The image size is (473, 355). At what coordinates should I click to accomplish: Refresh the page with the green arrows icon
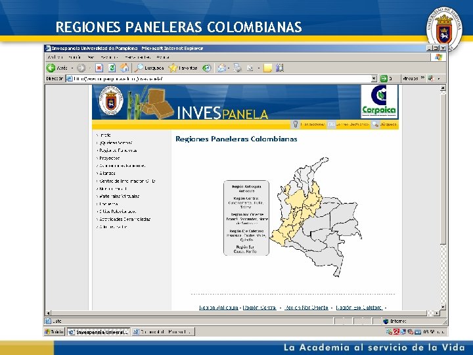point(112,68)
